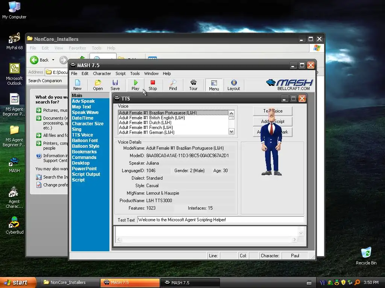This screenshot has height=288, width=385.
Task: Click the MASH Bellcraft.com logo
Action: point(290,85)
